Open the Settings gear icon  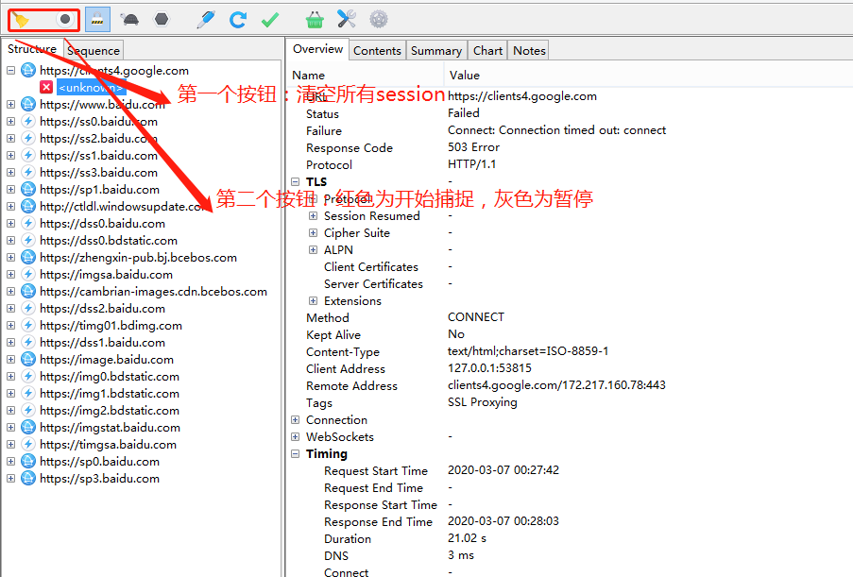point(379,20)
